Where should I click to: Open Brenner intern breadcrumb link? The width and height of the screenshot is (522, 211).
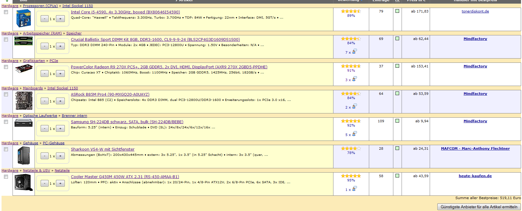pos(74,116)
